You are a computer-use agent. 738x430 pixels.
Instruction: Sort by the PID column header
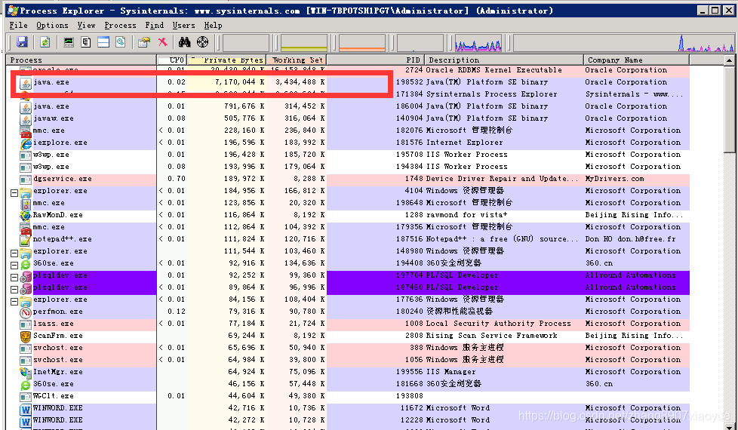click(x=376, y=60)
